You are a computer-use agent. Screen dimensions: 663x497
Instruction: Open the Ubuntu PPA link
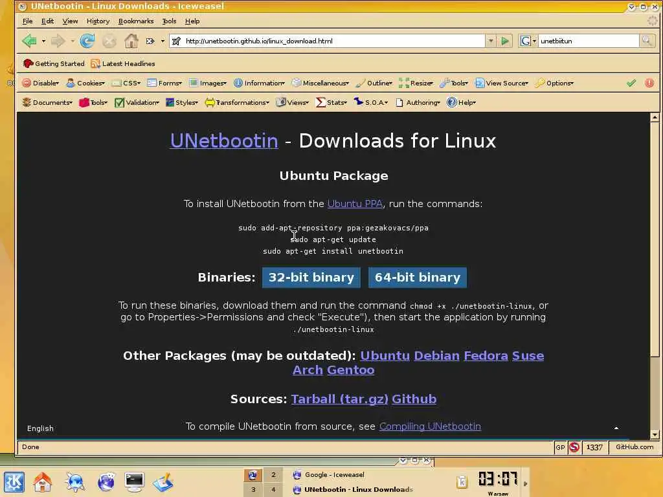(x=355, y=204)
